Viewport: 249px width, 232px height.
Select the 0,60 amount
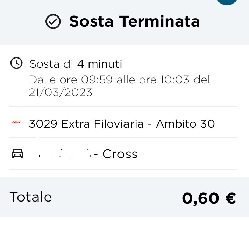[x=201, y=198]
